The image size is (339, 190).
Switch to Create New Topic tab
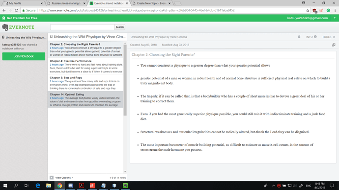point(151,3)
